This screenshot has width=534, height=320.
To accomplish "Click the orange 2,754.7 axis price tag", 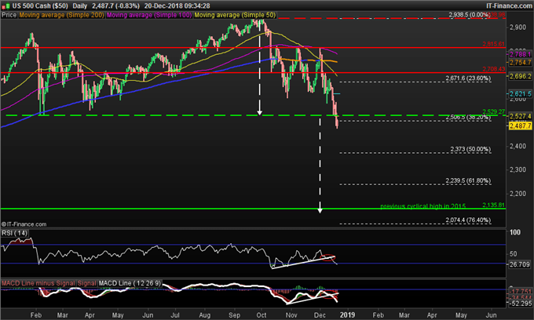I will [520, 62].
